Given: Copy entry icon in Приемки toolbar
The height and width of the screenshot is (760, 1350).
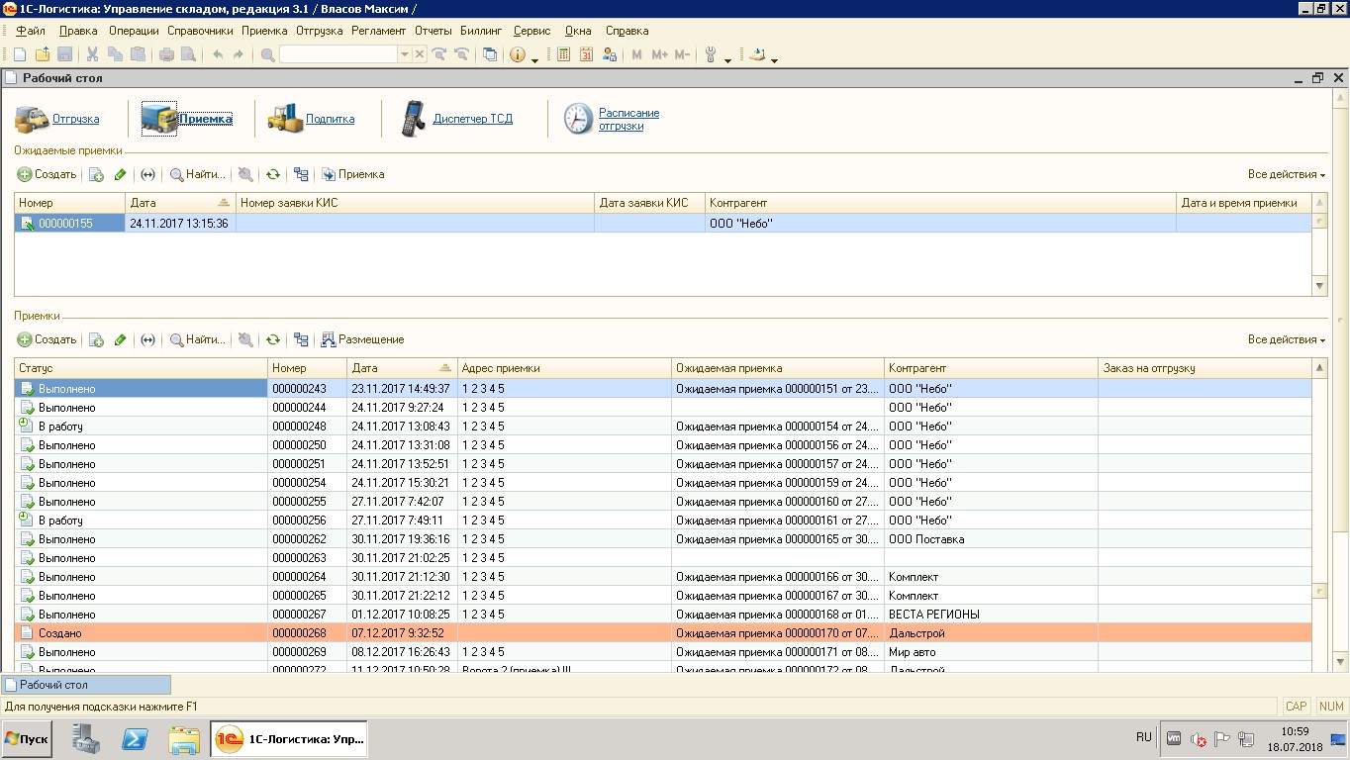Looking at the screenshot, I should 96,339.
